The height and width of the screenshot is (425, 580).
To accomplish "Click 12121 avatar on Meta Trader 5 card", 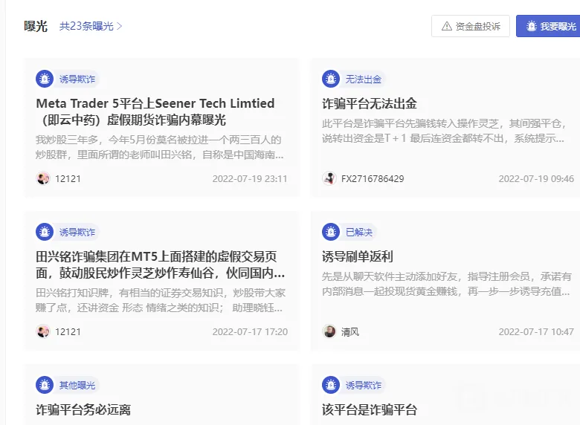I will point(43,178).
